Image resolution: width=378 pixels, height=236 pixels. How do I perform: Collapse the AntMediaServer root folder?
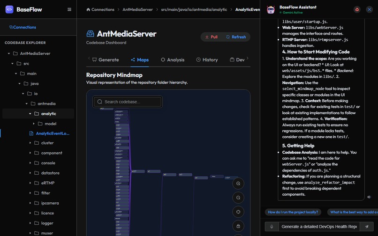tap(9, 53)
